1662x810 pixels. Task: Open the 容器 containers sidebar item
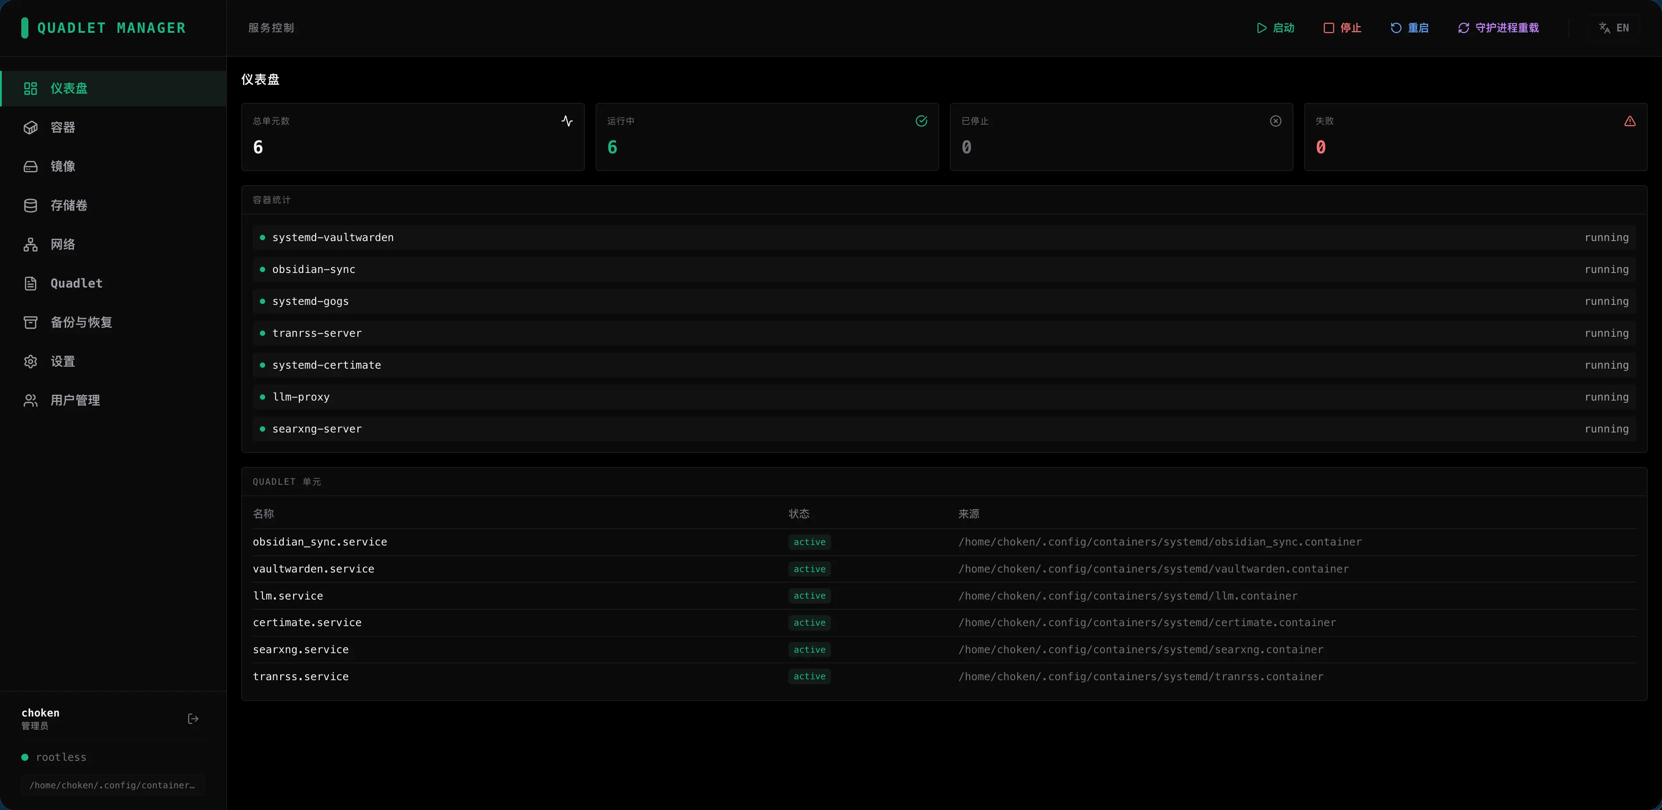(114, 128)
